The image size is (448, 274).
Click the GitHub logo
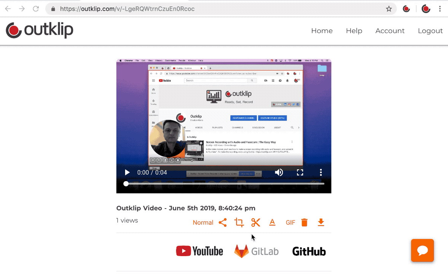[x=309, y=252]
